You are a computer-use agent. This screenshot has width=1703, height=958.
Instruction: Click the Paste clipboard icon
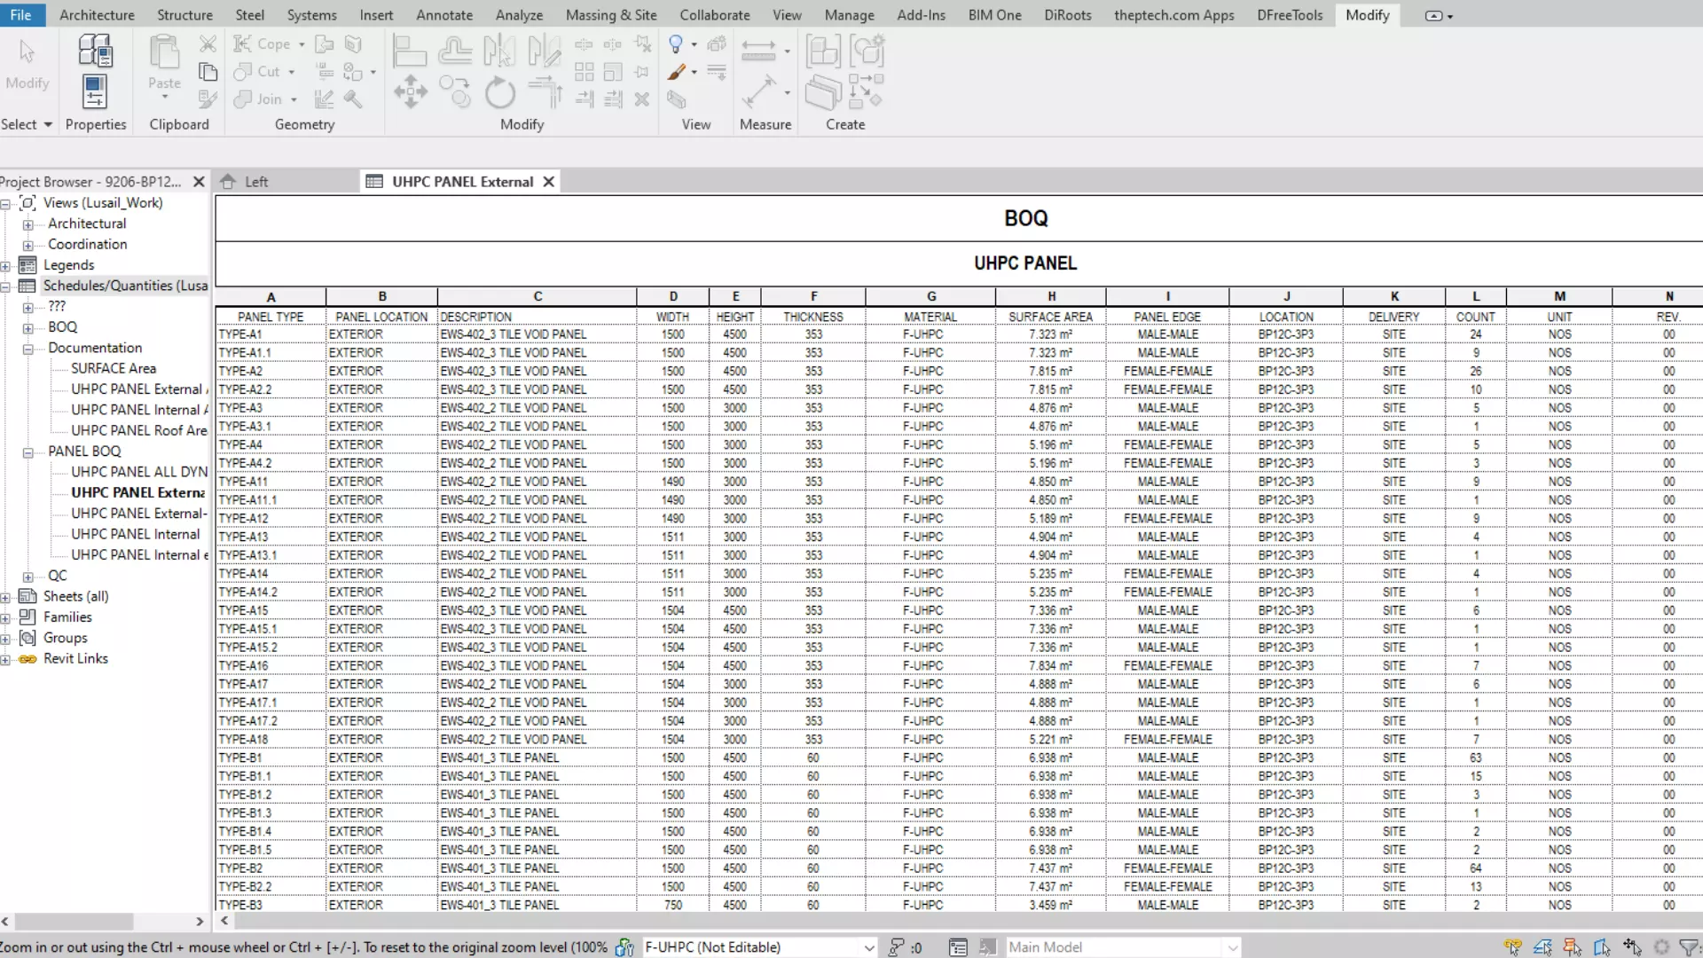point(164,53)
